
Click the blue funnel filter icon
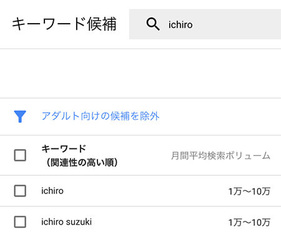pos(20,117)
